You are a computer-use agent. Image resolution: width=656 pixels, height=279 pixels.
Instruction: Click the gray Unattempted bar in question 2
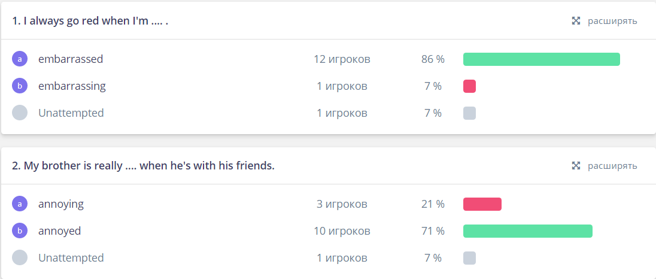(469, 257)
